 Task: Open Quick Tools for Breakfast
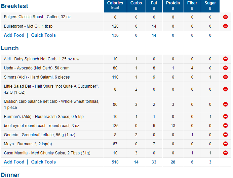pos(43,35)
